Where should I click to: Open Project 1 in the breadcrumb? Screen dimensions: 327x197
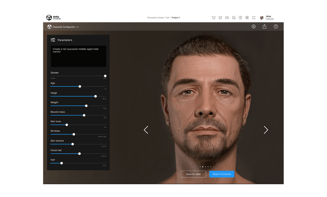point(176,17)
